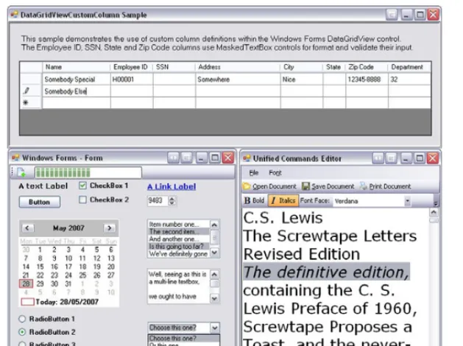
Task: Close the Windows Forms - Form window
Action: (228, 158)
